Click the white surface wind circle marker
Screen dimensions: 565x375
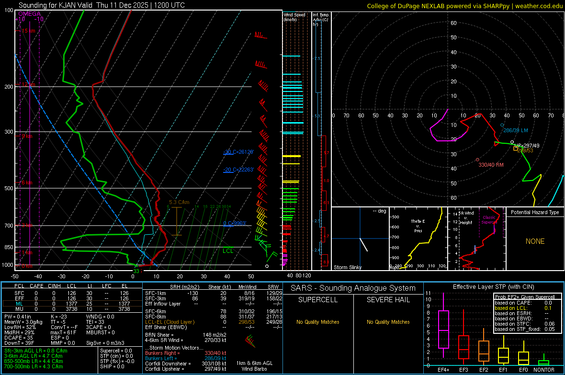267,266
